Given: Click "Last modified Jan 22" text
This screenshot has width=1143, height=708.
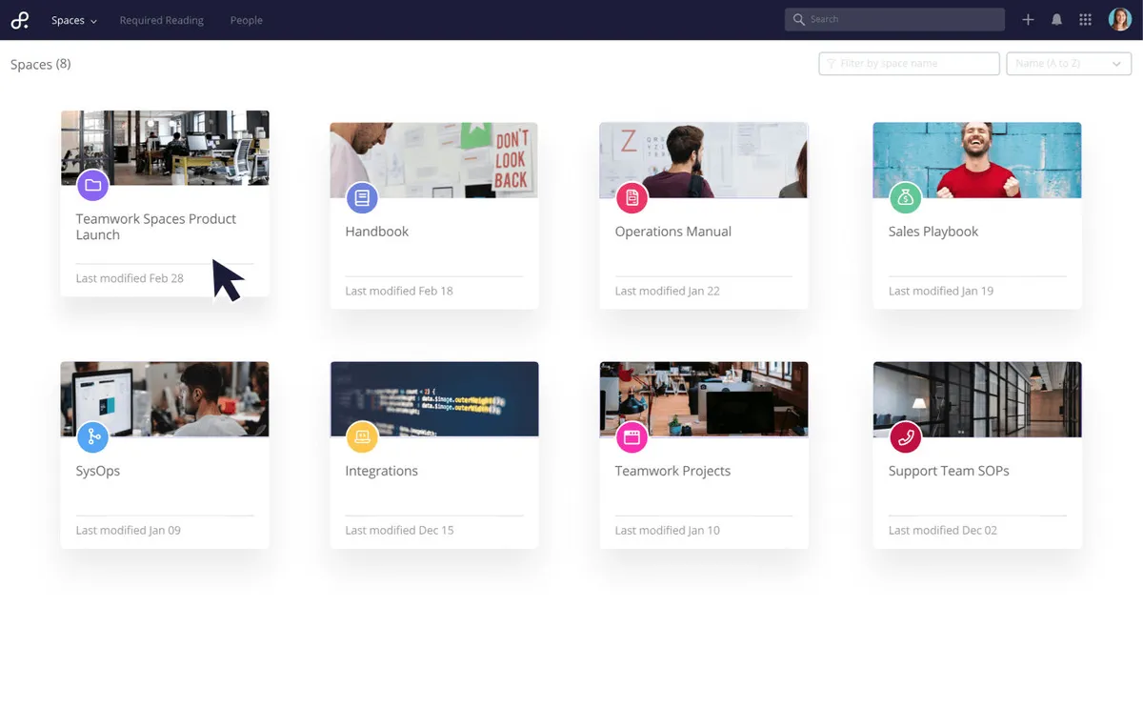Looking at the screenshot, I should pyautogui.click(x=668, y=291).
